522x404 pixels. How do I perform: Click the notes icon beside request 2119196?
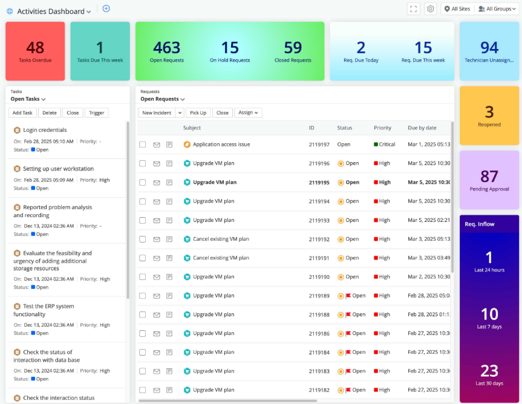click(x=170, y=163)
